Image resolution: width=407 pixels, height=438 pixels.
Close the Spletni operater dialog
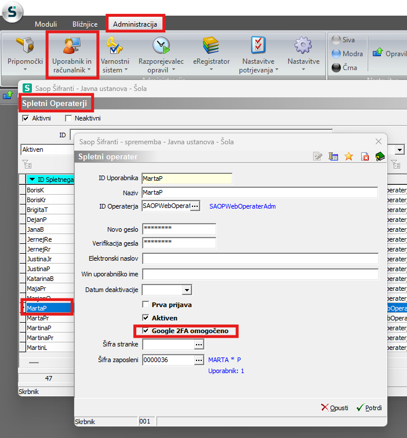coord(379,141)
